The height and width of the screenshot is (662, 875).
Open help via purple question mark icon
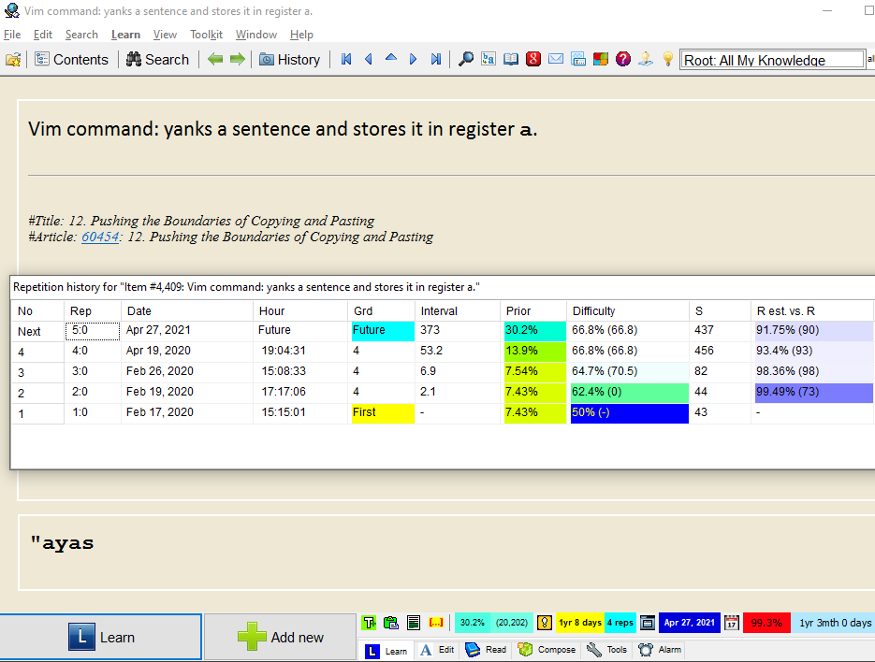point(623,59)
